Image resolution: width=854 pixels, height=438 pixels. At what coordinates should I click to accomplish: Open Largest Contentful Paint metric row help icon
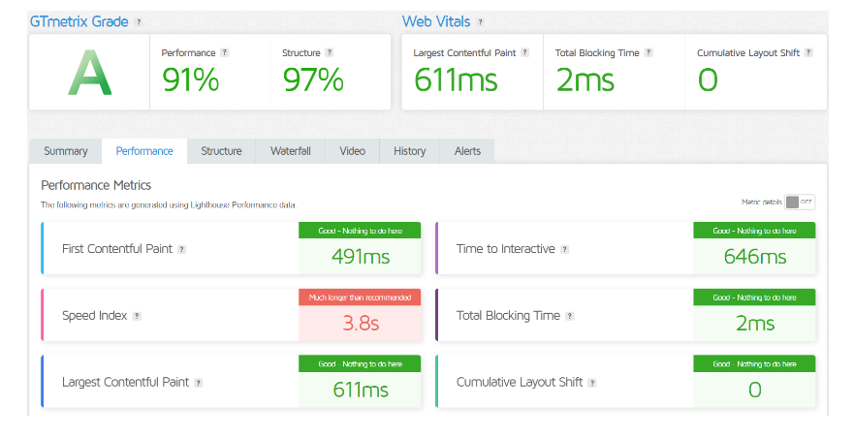[199, 383]
